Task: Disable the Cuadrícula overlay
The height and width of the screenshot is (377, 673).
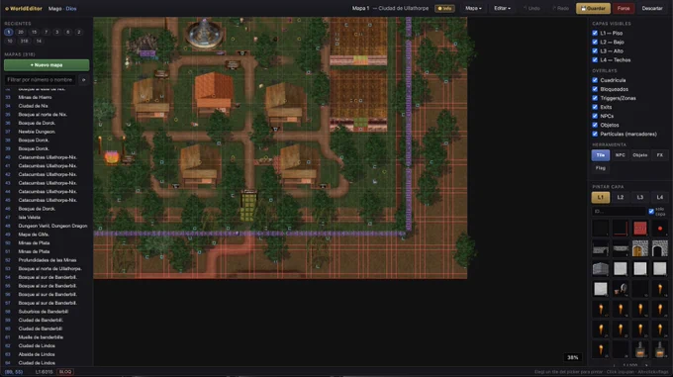Action: (x=595, y=80)
